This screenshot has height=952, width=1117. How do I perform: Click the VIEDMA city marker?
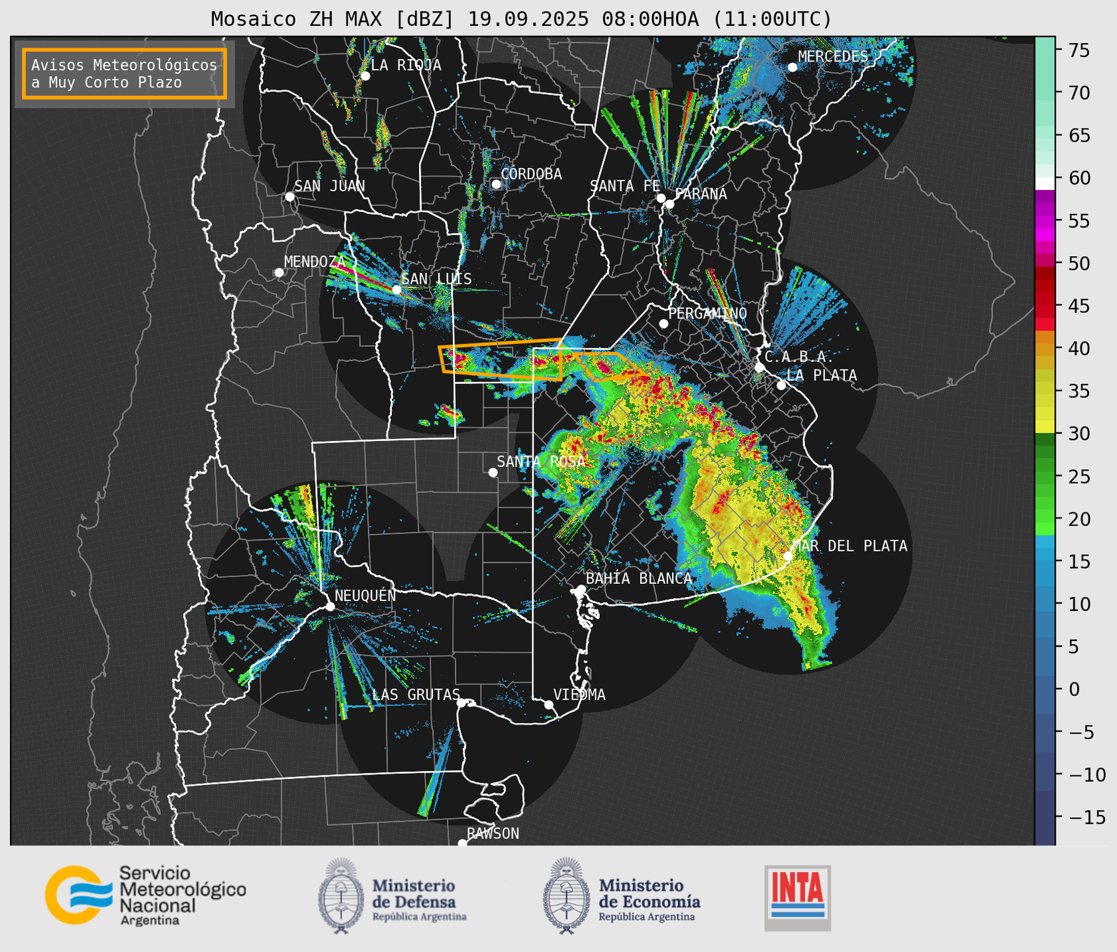tap(549, 704)
